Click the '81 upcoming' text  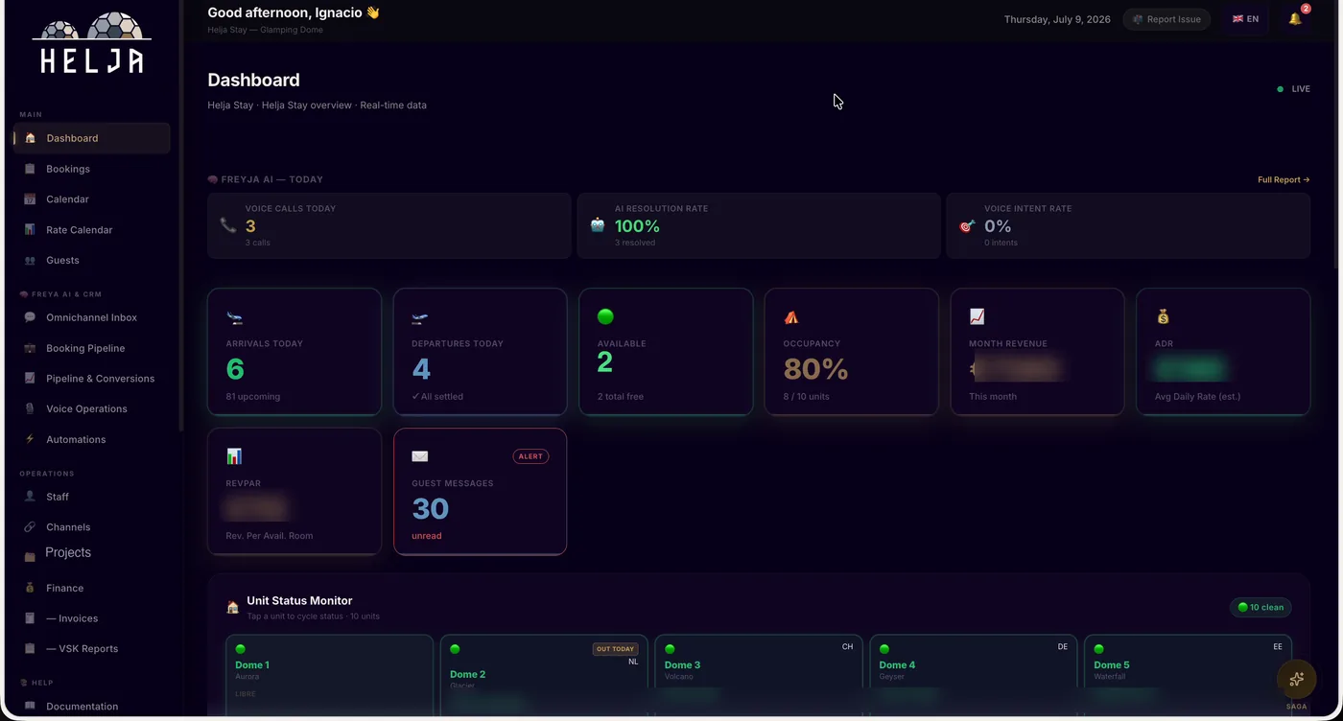(x=253, y=396)
